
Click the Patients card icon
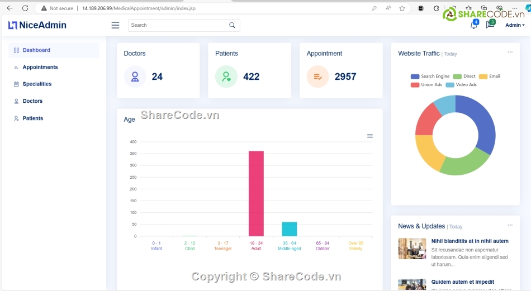[226, 77]
